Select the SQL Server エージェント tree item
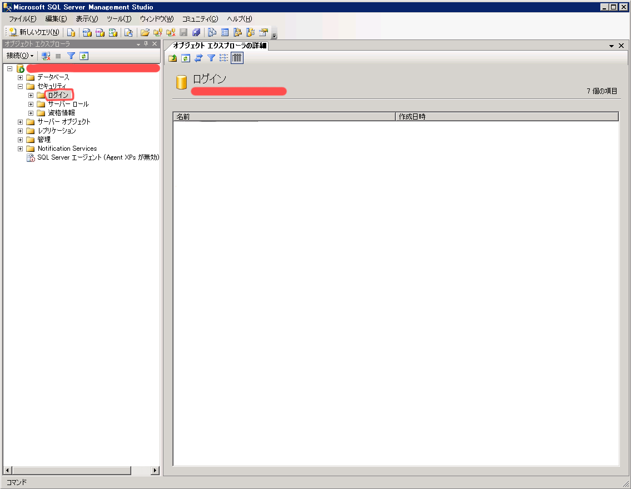This screenshot has height=489, width=631. click(x=98, y=157)
